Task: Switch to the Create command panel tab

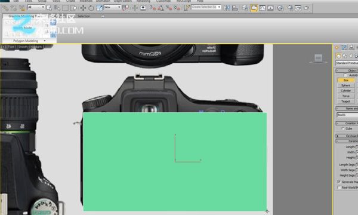Action: 337,48
